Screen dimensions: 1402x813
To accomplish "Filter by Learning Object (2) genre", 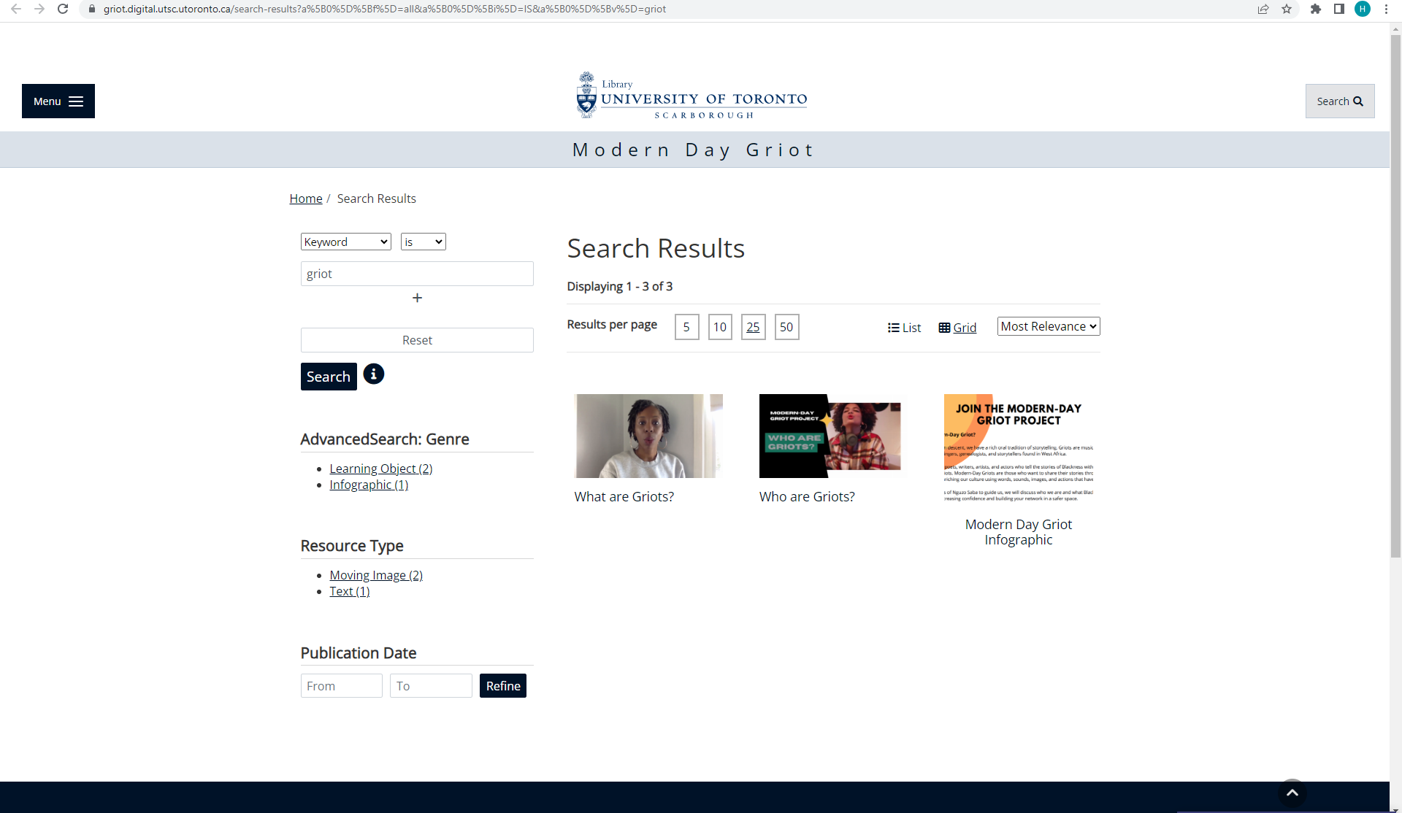I will tap(381, 469).
